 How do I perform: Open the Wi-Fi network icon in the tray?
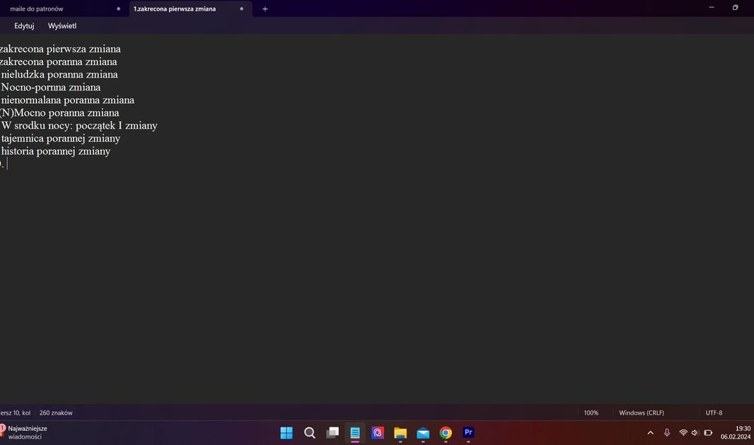point(683,433)
